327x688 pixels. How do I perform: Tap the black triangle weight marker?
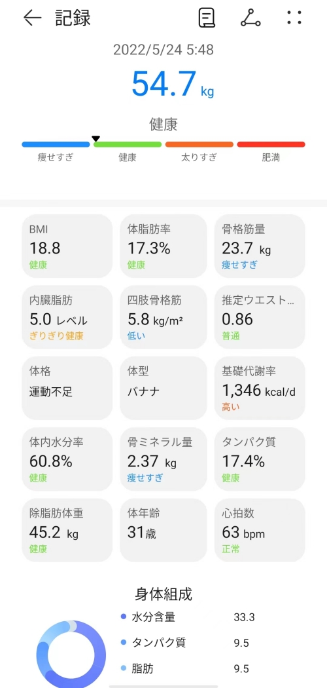(x=96, y=139)
